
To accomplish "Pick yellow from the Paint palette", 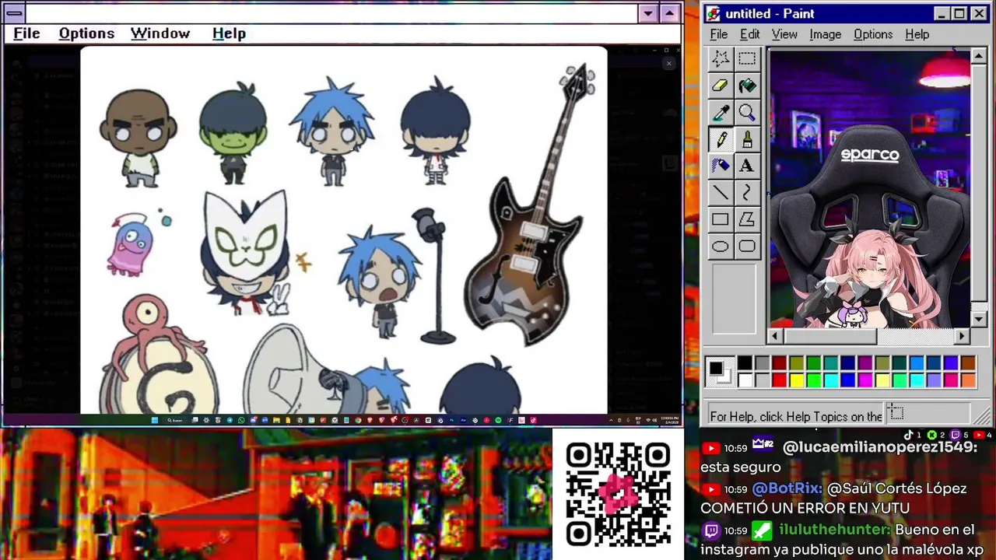I will pyautogui.click(x=796, y=380).
